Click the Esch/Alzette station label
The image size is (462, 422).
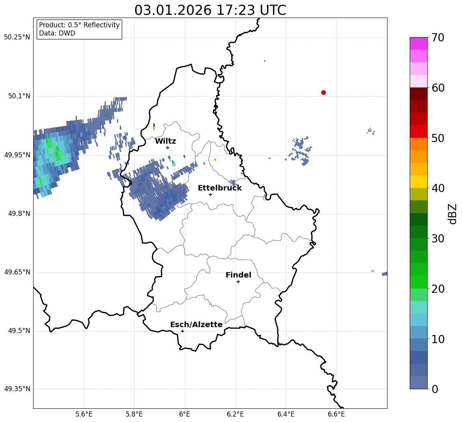(197, 324)
